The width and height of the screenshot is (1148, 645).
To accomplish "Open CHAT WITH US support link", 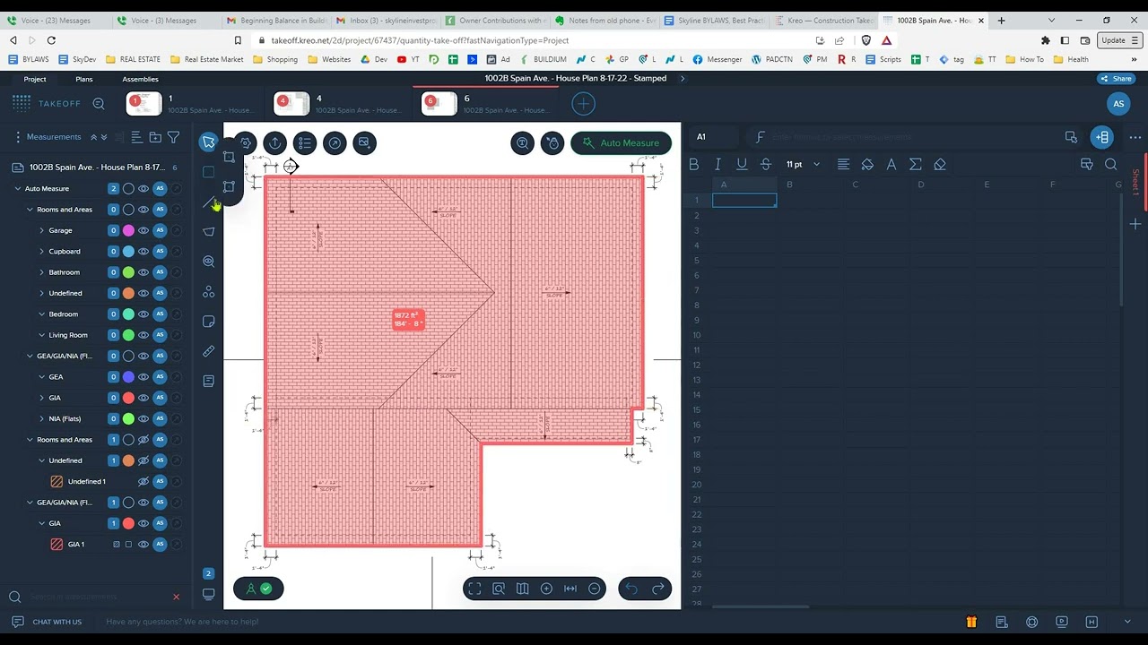I will [x=48, y=622].
